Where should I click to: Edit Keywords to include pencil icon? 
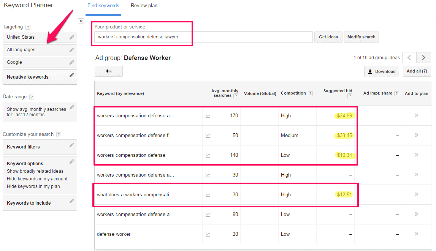[x=72, y=201]
